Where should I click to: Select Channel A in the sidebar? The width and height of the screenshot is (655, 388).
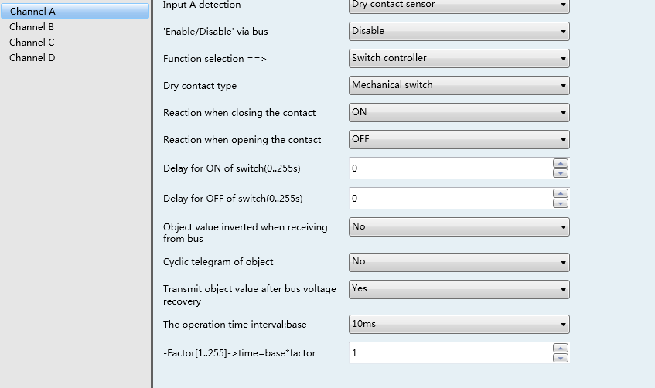click(75, 12)
